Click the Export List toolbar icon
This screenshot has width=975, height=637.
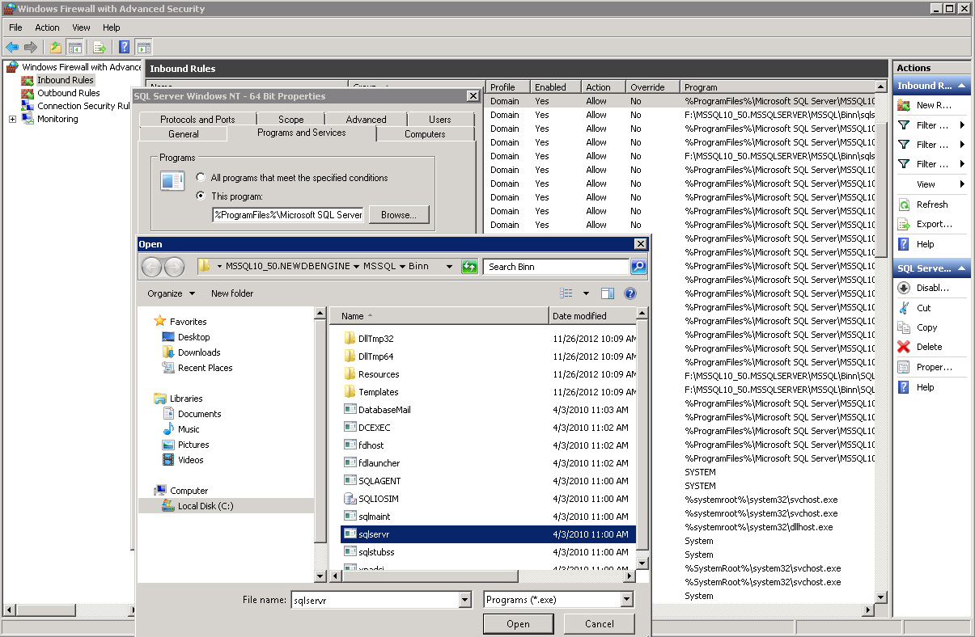click(100, 47)
